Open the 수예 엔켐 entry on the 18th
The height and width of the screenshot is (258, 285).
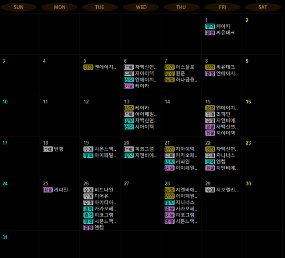point(53,149)
